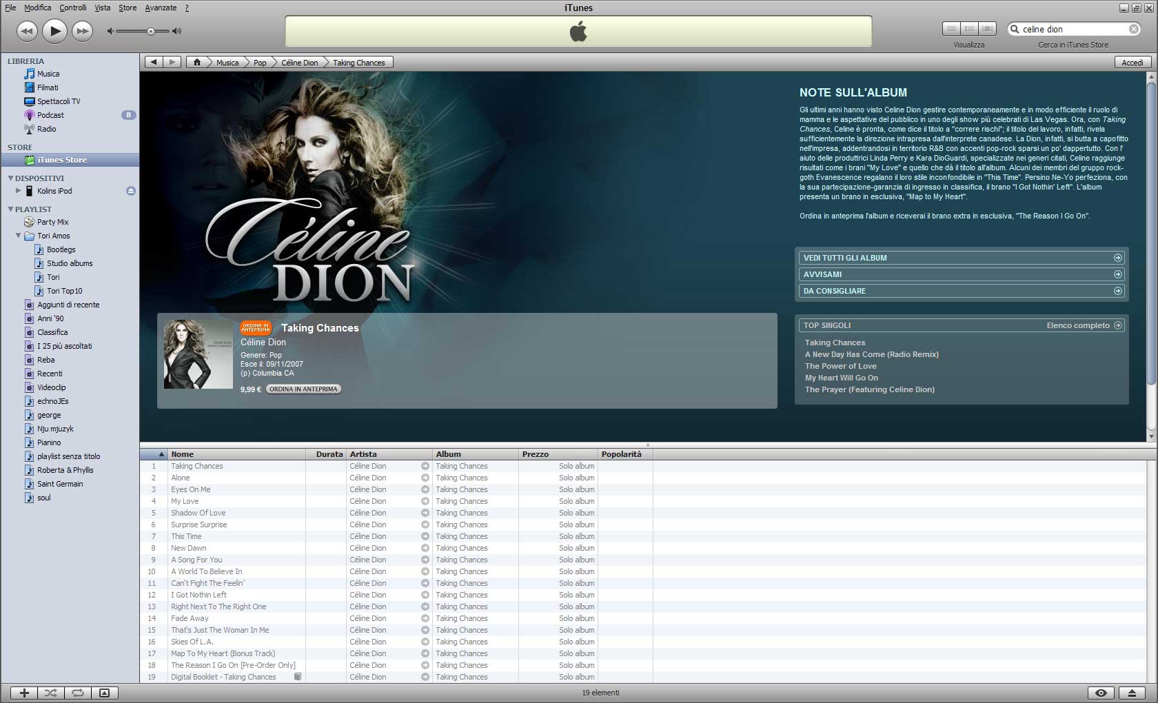
Task: Open Elenco completo of top singles
Action: (1084, 325)
